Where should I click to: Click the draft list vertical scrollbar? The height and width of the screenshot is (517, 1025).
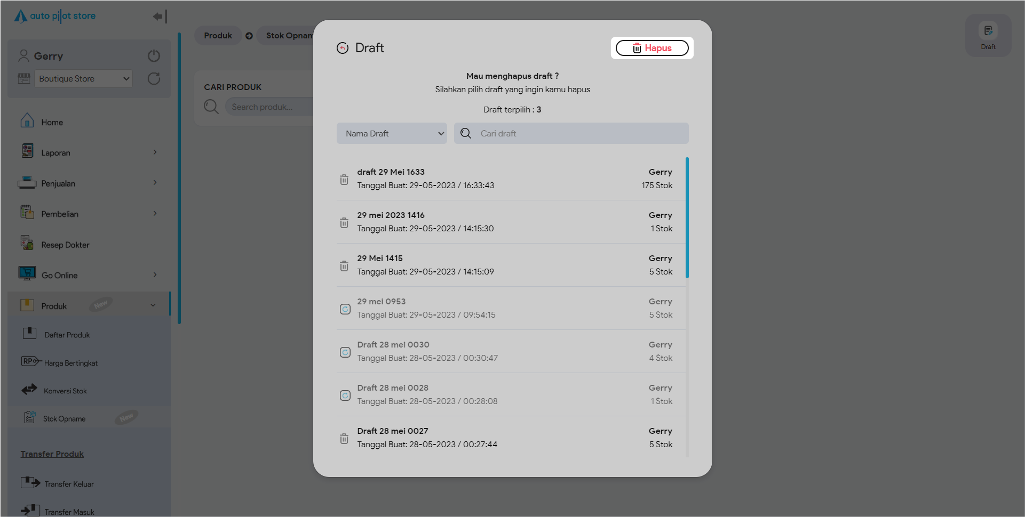[x=687, y=217]
